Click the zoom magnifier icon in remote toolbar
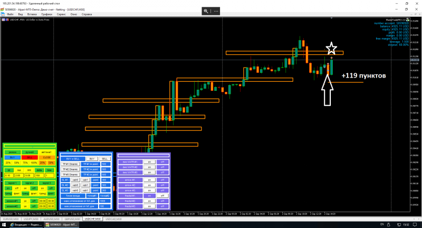Image resolution: width=422 pixels, height=228 pixels. point(206,11)
